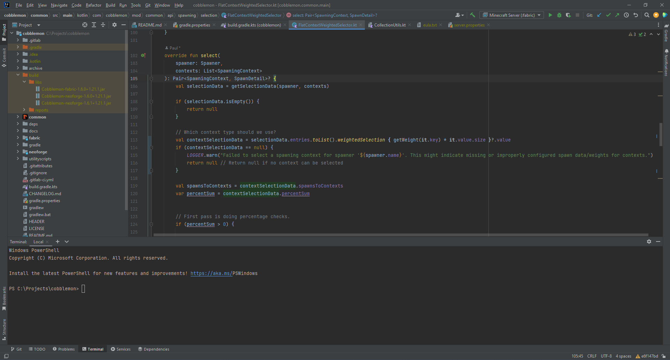Expand the neoforge module
The image size is (670, 360).
click(18, 152)
